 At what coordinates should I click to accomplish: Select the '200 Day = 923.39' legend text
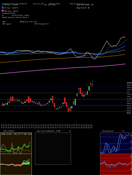click(x=11, y=11)
